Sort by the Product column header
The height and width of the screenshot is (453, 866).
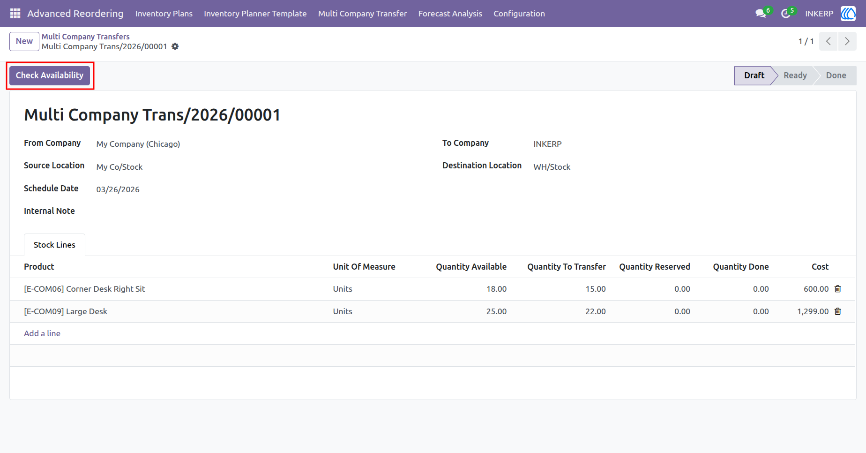[x=39, y=267]
